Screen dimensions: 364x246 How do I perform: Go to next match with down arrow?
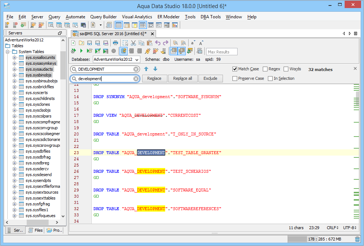(155, 69)
